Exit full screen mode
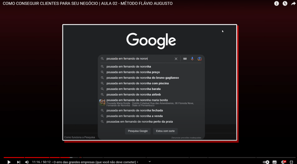 [291, 162]
